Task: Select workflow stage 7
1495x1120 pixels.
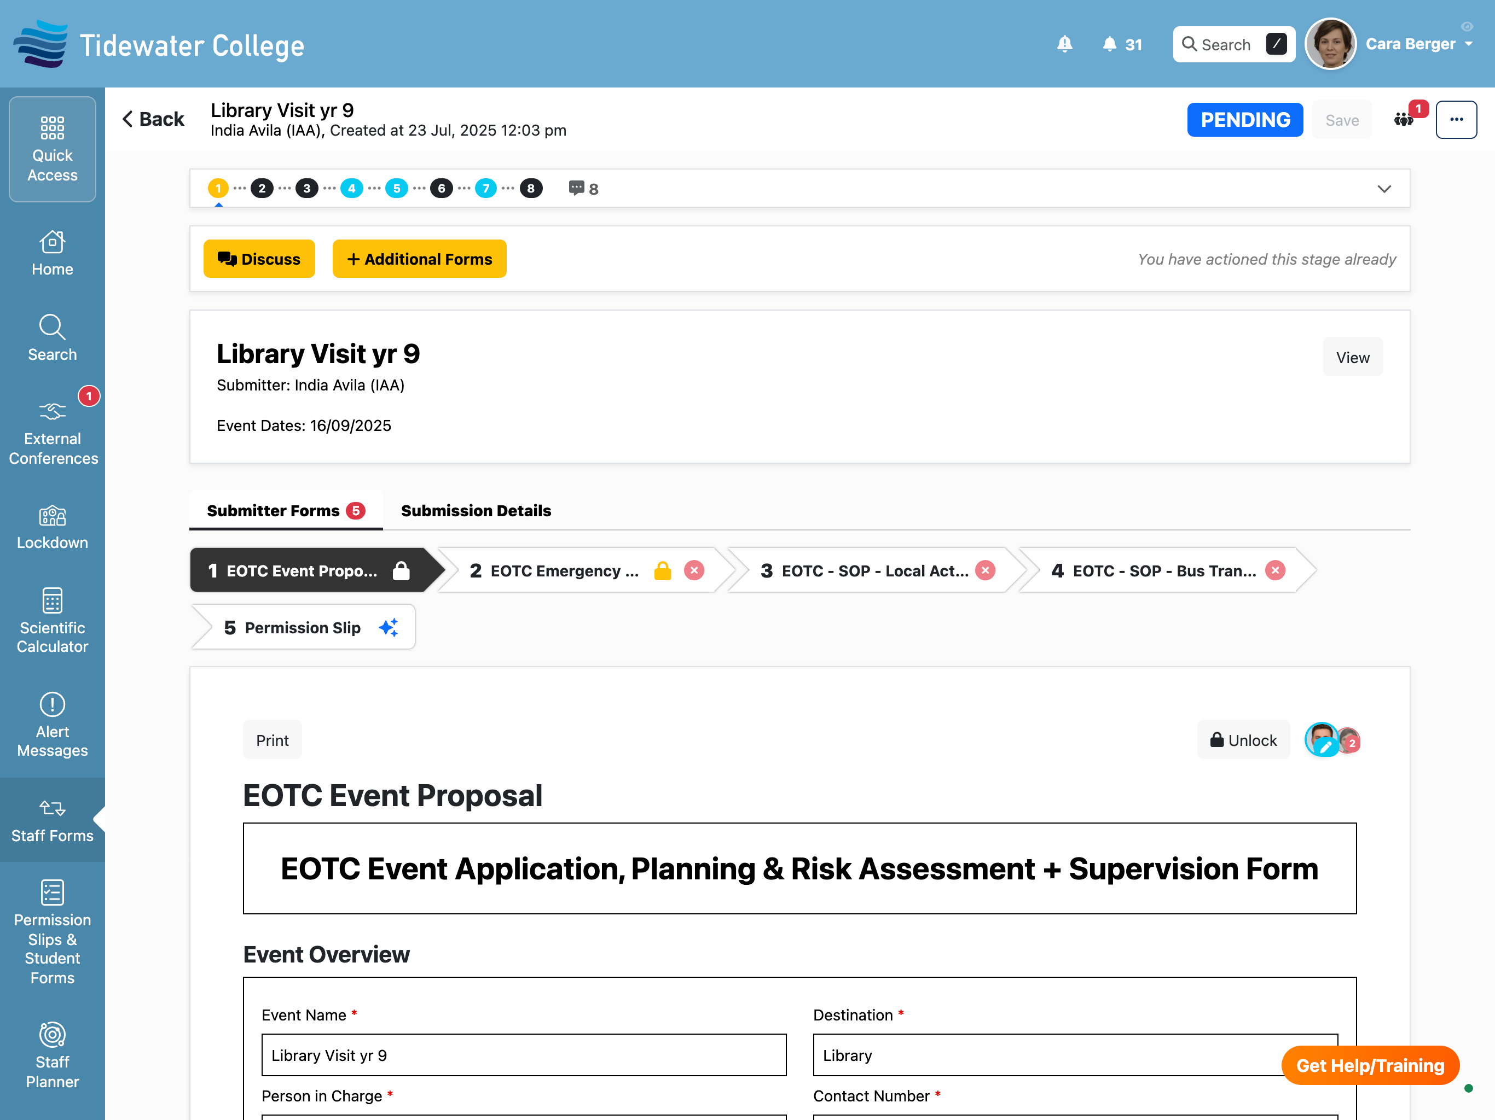Action: coord(486,189)
